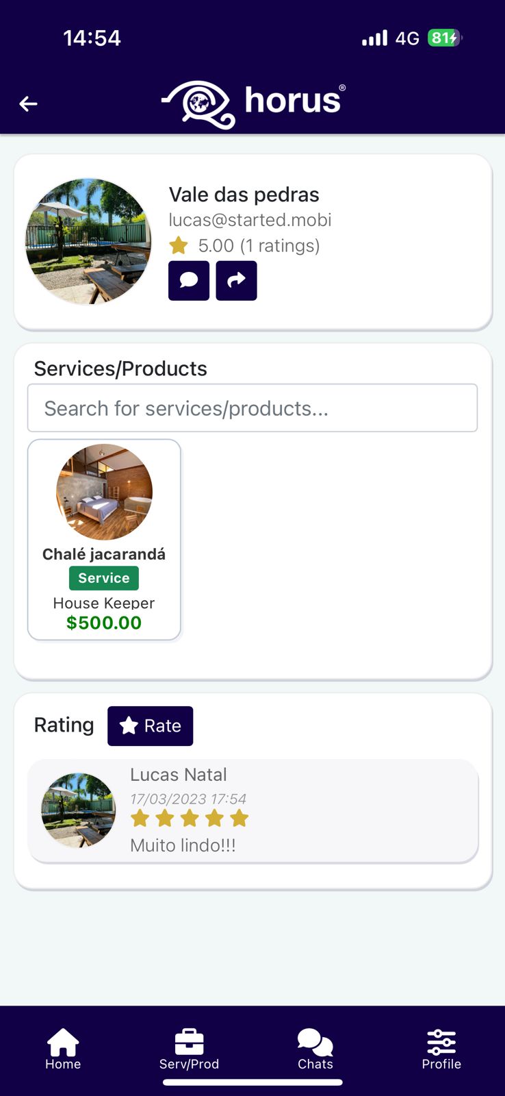Tap the green Service badge
The image size is (505, 1096).
(x=104, y=578)
